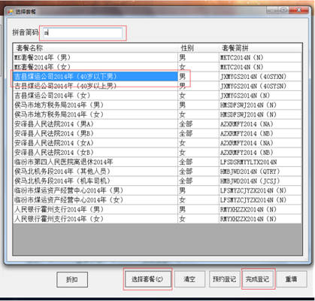Click the 完成登记 button
This screenshot has height=301, width=315.
[257, 279]
